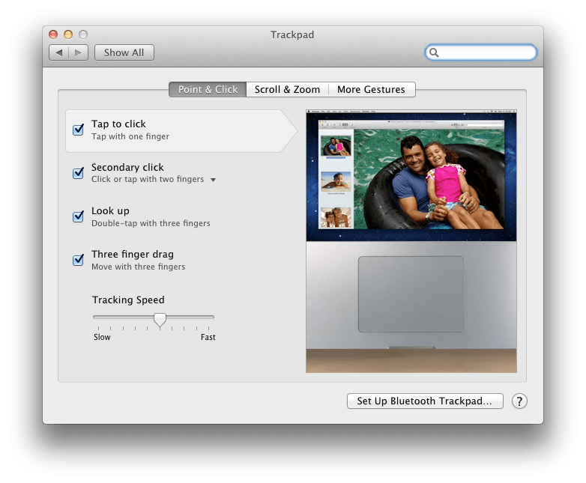This screenshot has height=483, width=586.
Task: Click the Tracking Speed slider knob
Action: pos(160,321)
